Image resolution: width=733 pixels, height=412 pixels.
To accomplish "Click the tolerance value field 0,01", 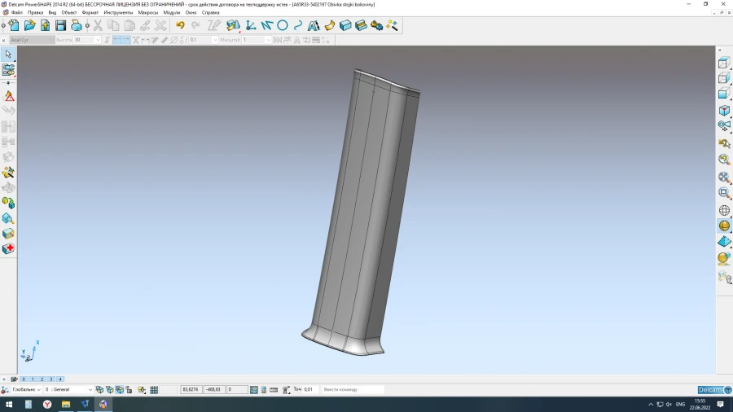I will pyautogui.click(x=309, y=390).
